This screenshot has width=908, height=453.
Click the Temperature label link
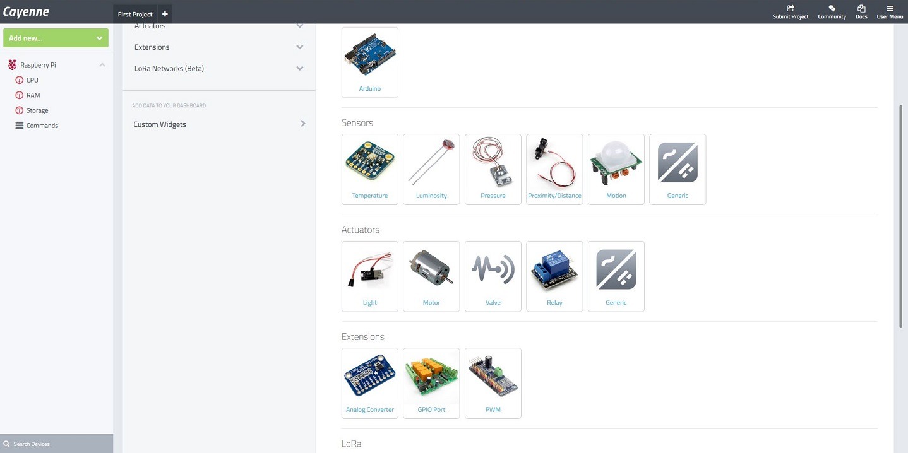pyautogui.click(x=370, y=196)
